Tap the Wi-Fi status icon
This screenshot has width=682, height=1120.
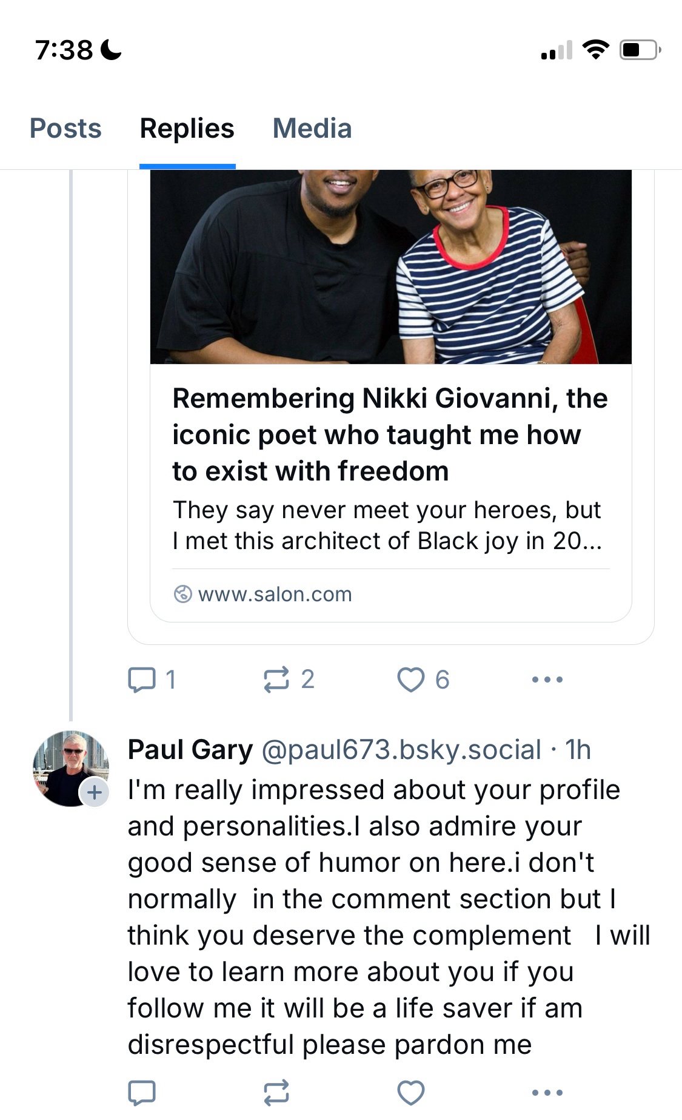coord(595,50)
